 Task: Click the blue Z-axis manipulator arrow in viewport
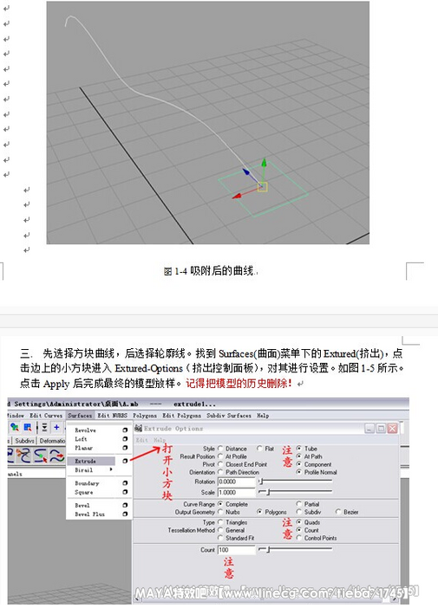(246, 171)
